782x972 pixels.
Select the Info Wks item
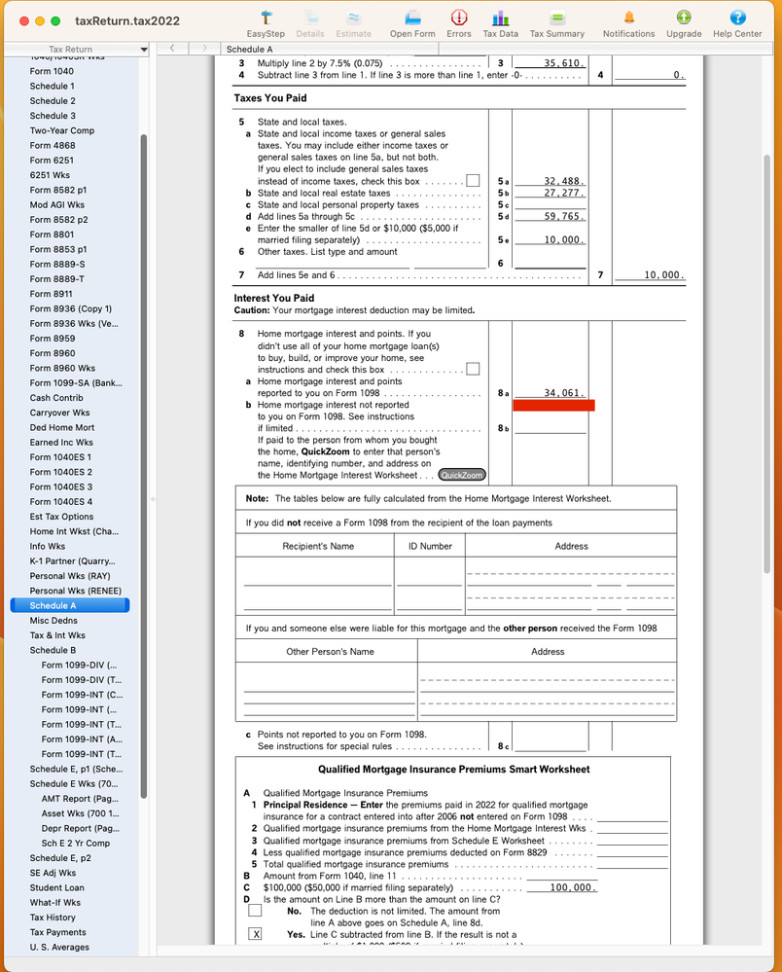click(47, 547)
